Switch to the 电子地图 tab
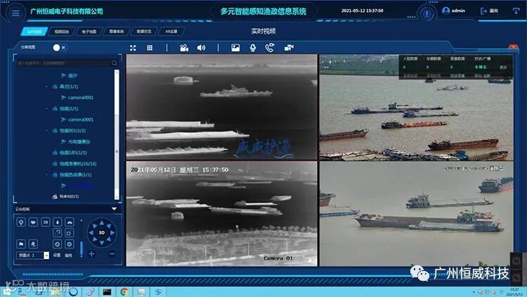 [x=89, y=32]
